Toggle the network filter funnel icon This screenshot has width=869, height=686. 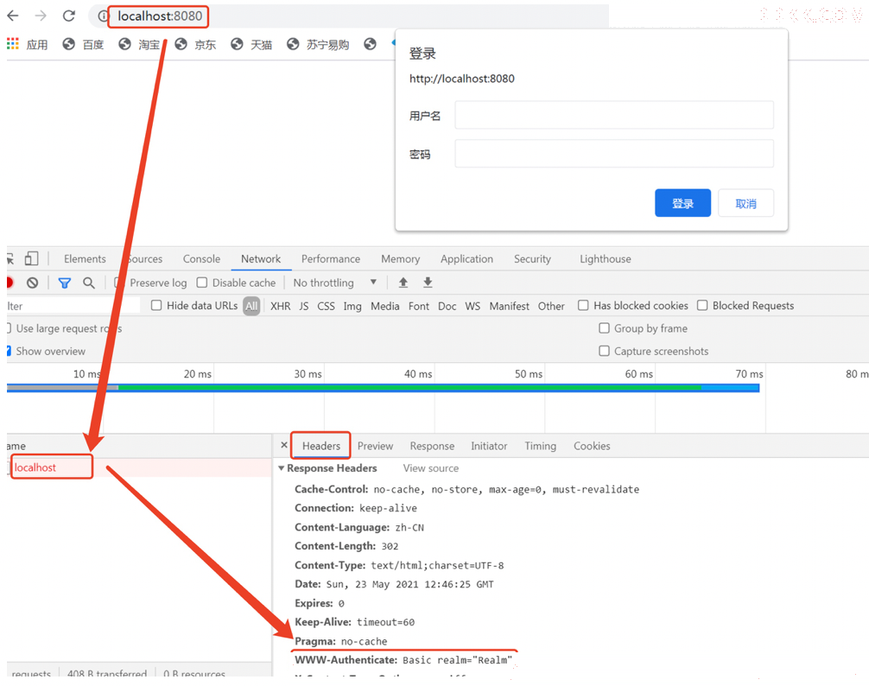click(64, 283)
